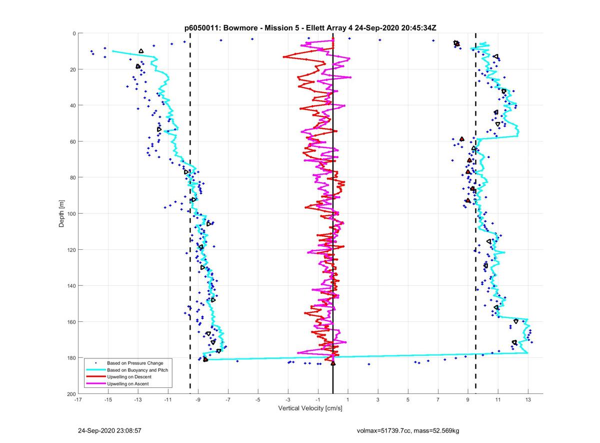Click depth axis tick label 60
The width and height of the screenshot is (600, 443).
coord(72,142)
